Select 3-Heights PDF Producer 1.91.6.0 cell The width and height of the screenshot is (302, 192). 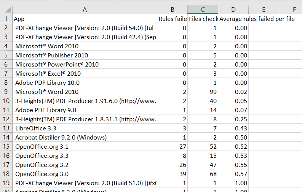click(85, 101)
